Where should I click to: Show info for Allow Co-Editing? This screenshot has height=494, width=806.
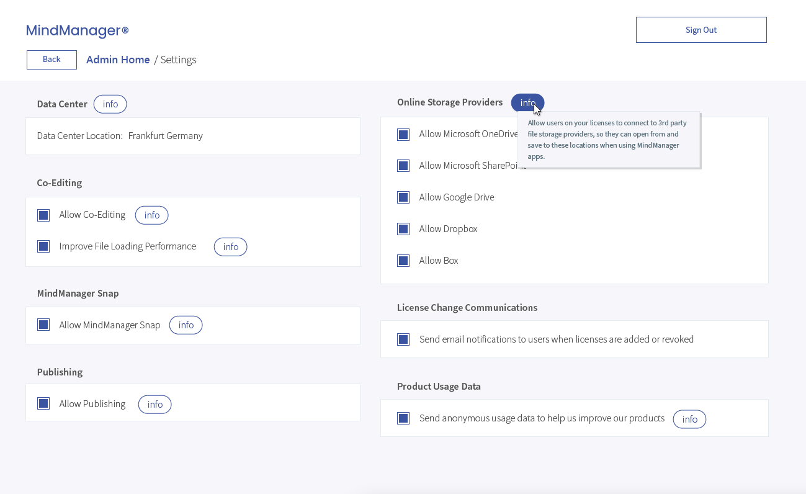(x=151, y=215)
